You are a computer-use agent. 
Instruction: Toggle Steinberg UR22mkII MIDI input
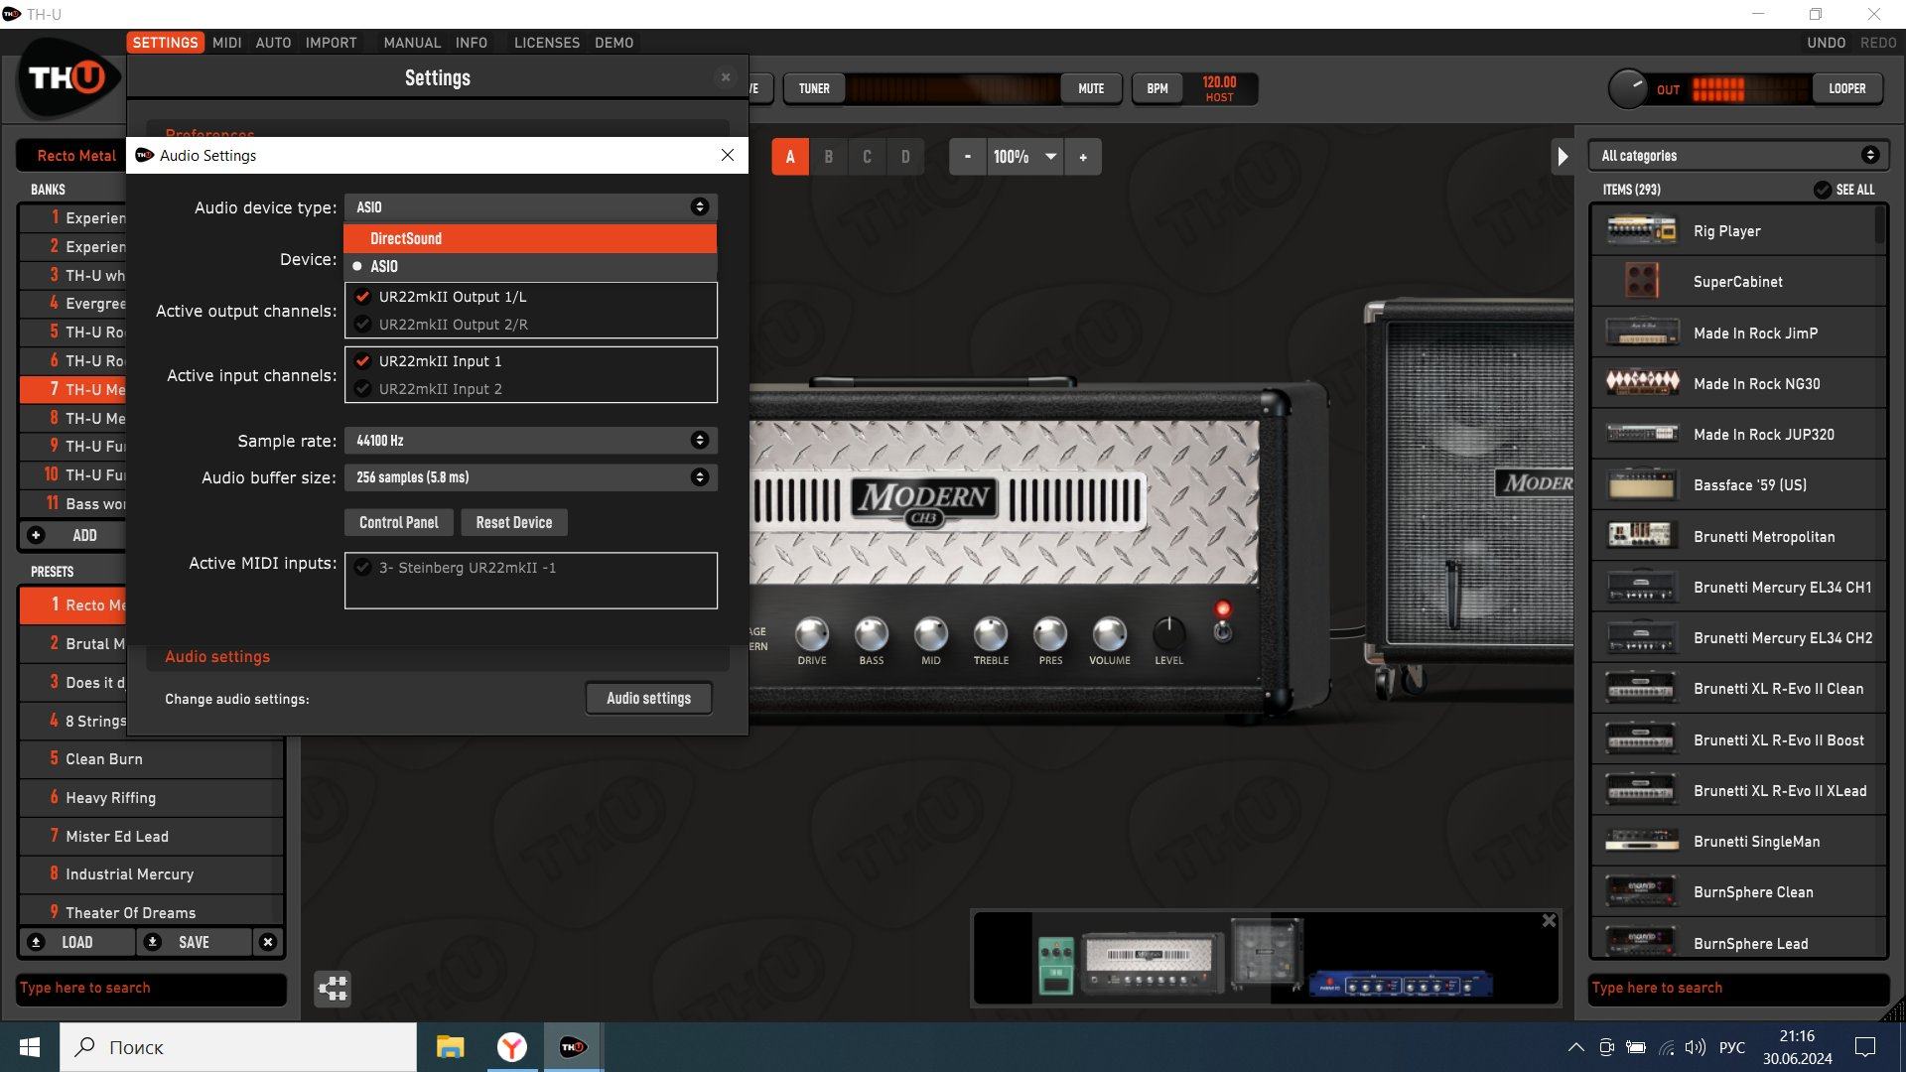363,568
